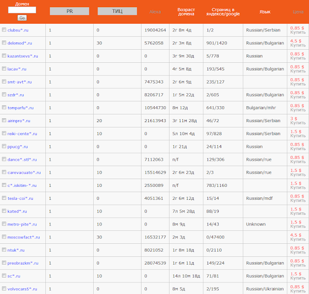Tick the checkbox for tomparfu*.ru
Image resolution: width=309 pixels, height=294 pixels.
coord(4,107)
